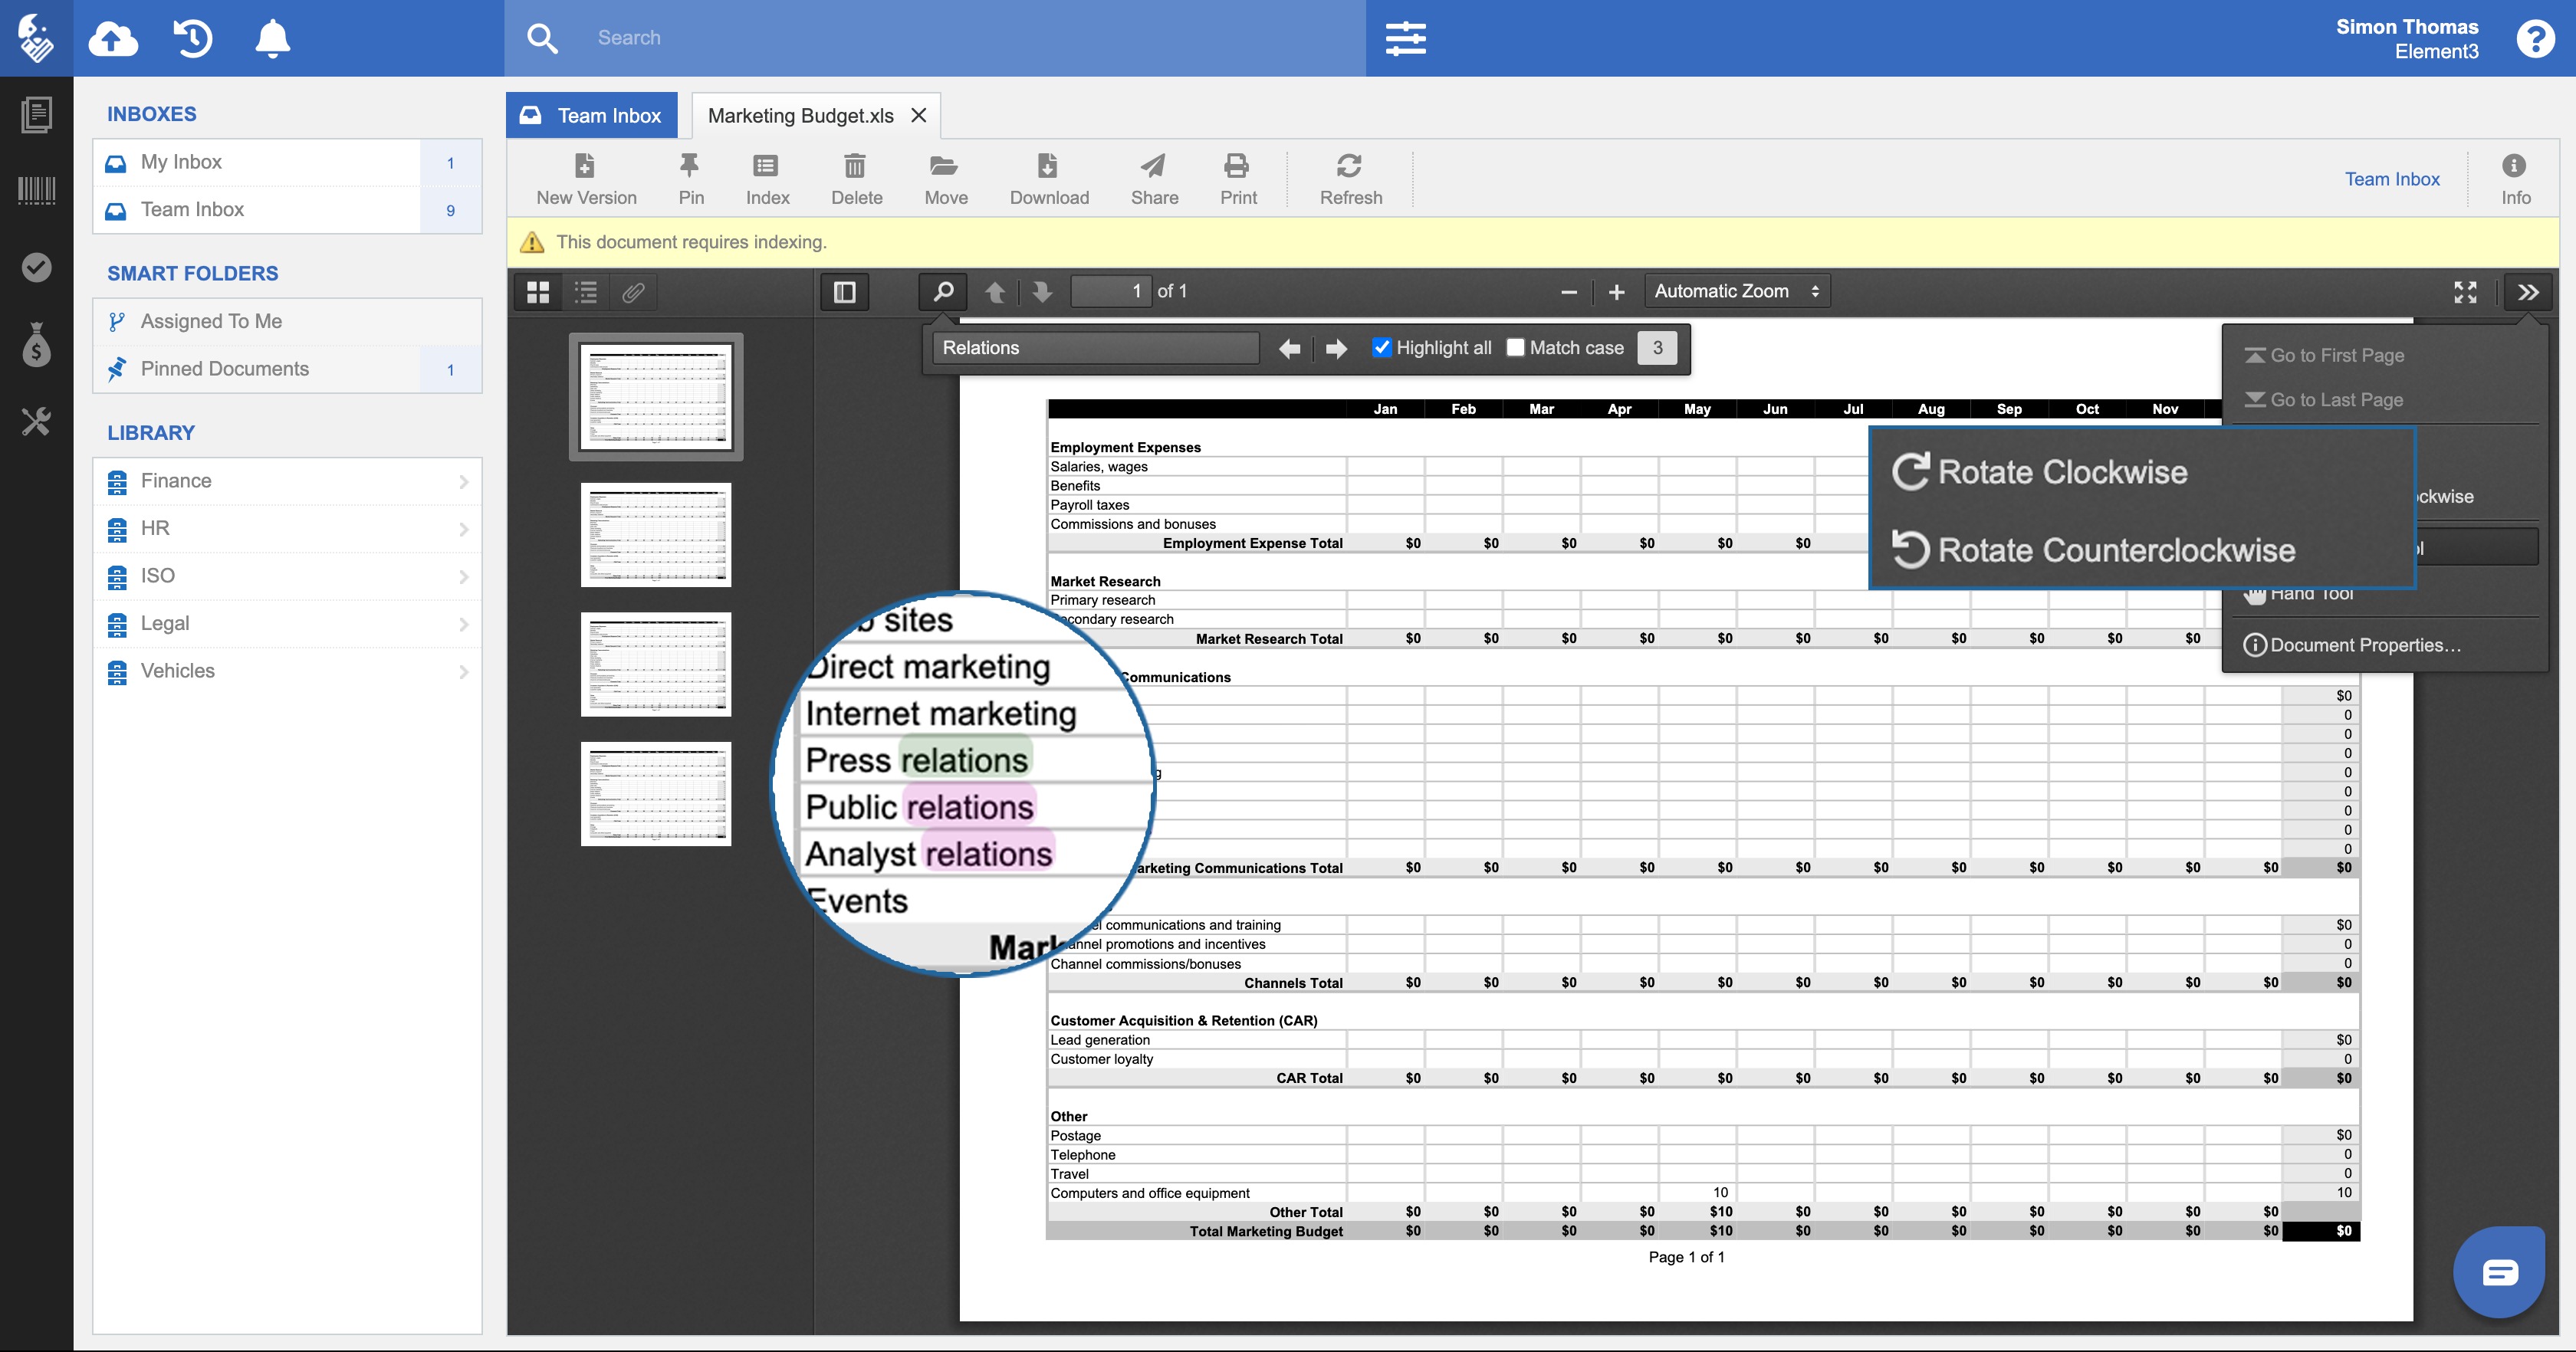This screenshot has height=1352, width=2576.
Task: Print the document
Action: tap(1238, 179)
